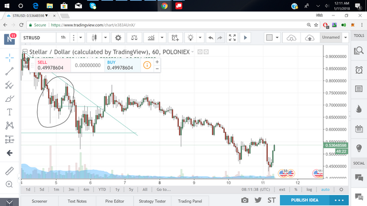Toggle percentage scale
This screenshot has width=367, height=206.
point(296,189)
